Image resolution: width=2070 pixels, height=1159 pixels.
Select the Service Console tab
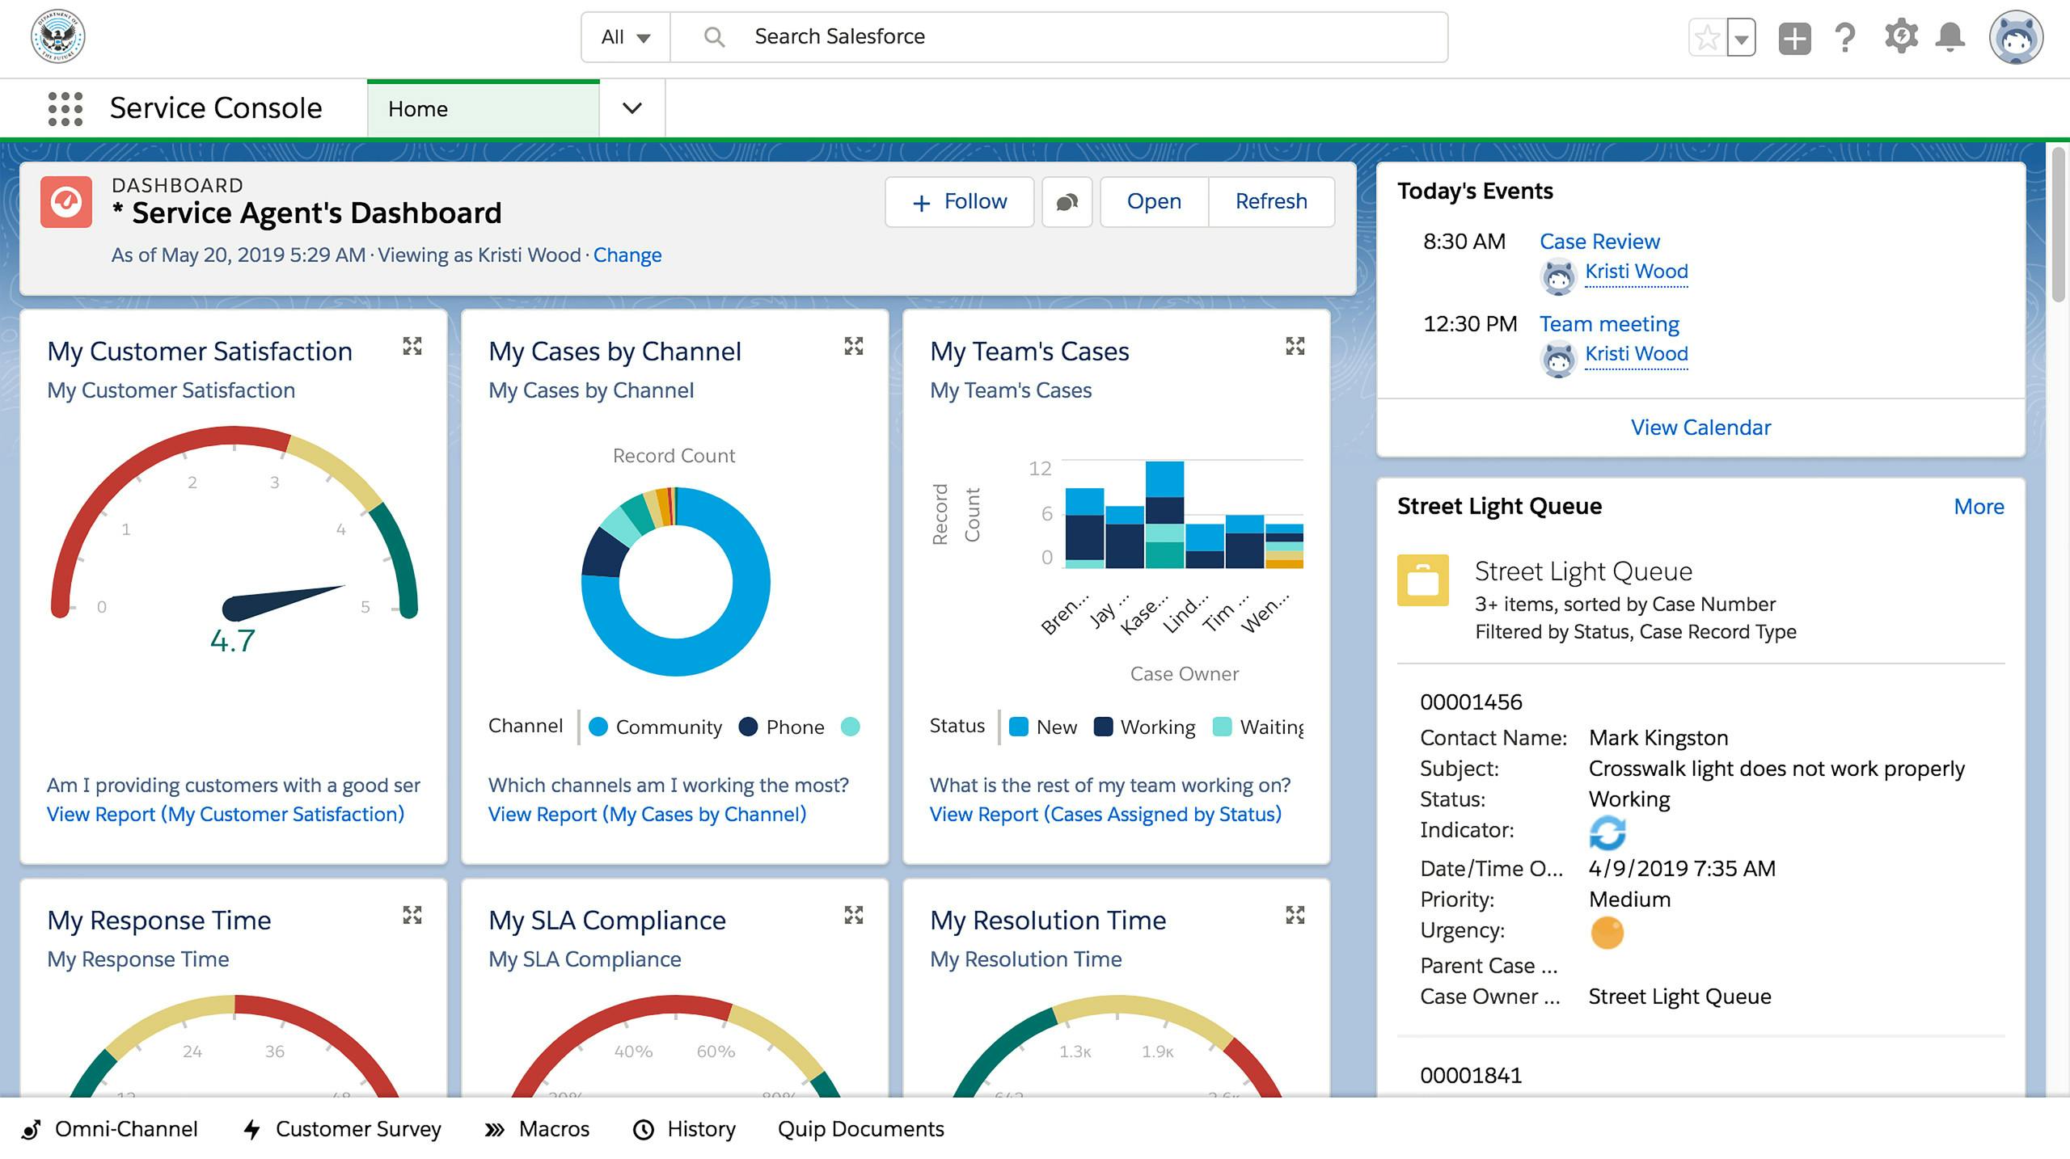[x=216, y=107]
